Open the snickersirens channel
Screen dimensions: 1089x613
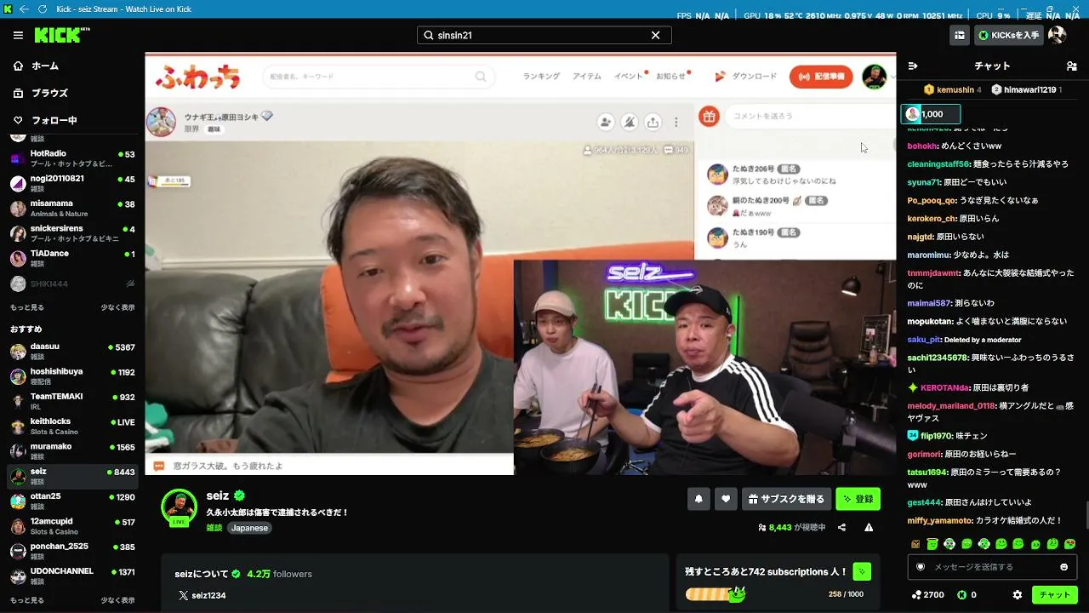(72, 233)
